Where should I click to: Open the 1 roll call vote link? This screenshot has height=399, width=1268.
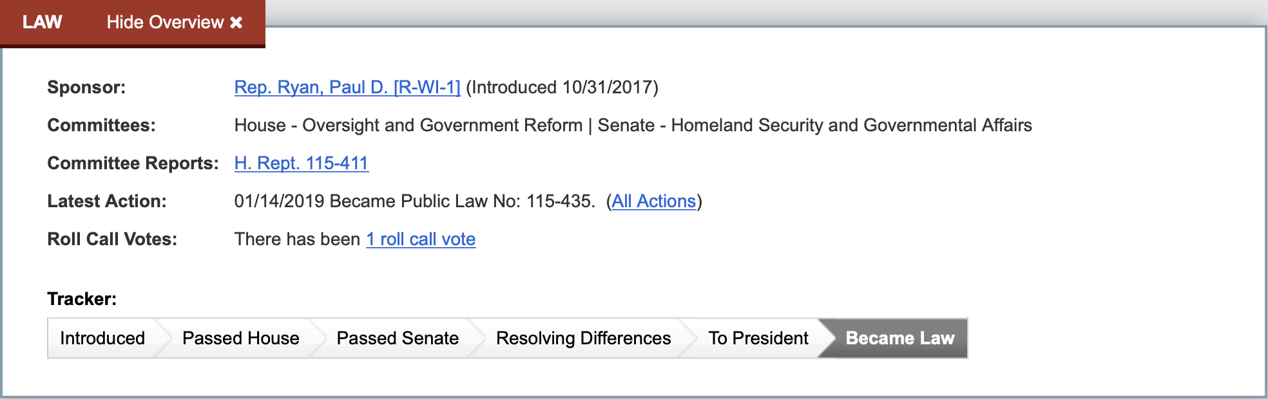coord(421,239)
